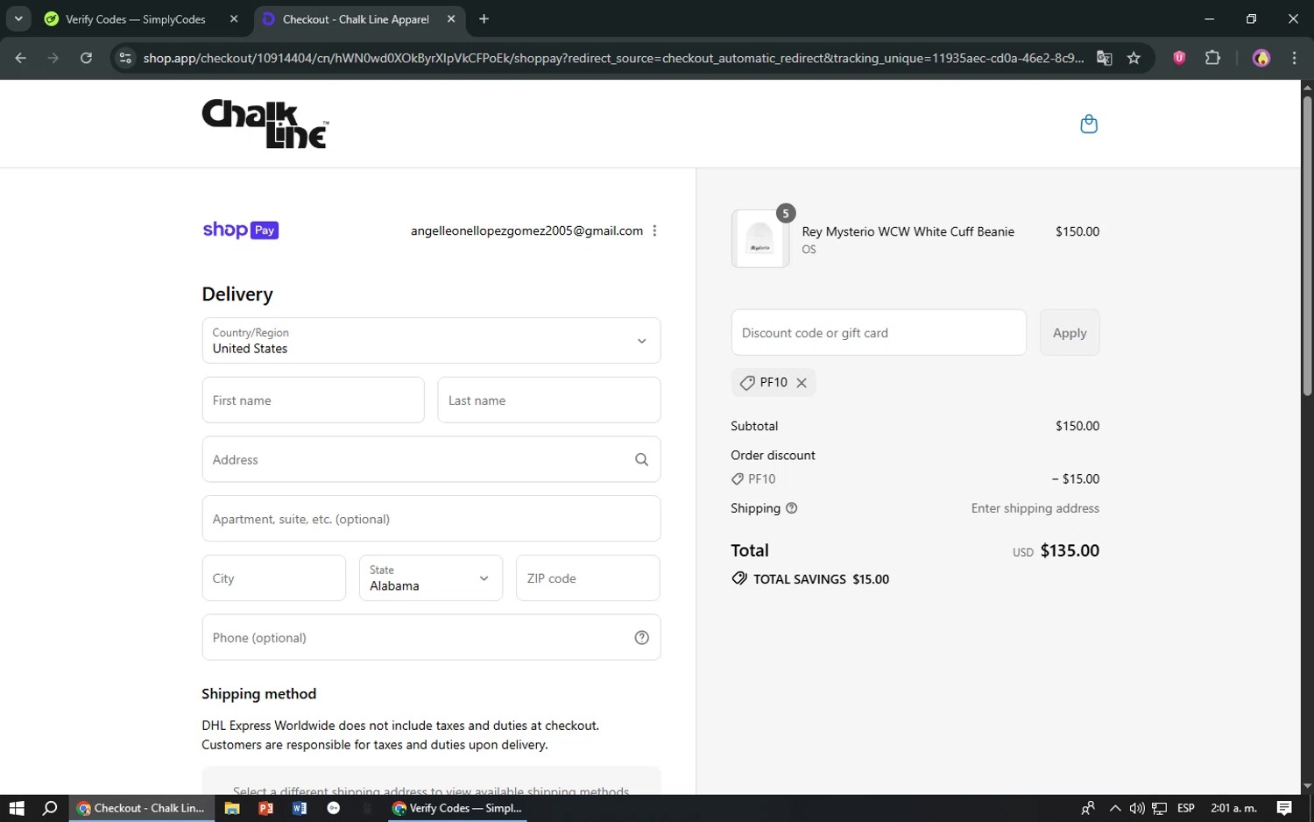1314x822 pixels.
Task: Open the Extensions puzzle icon
Action: tap(1212, 58)
